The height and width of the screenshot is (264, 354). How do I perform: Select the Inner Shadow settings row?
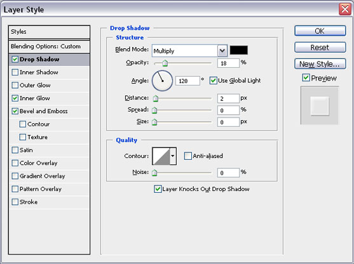click(x=49, y=72)
